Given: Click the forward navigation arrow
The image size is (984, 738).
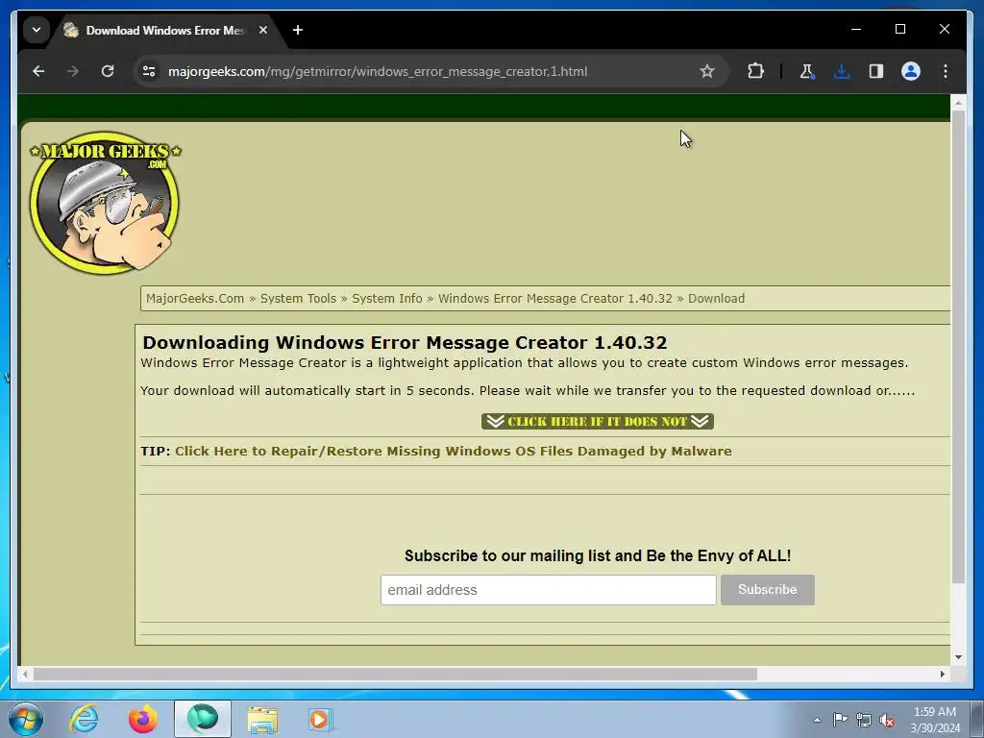Looking at the screenshot, I should (x=73, y=71).
